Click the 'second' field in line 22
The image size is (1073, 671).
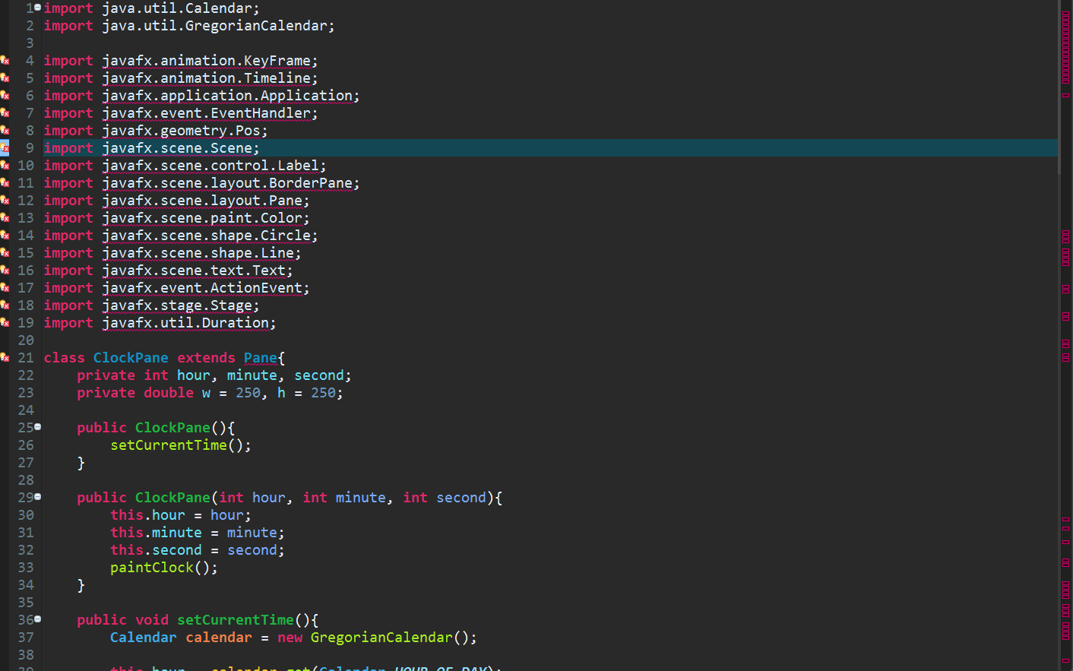click(x=319, y=375)
